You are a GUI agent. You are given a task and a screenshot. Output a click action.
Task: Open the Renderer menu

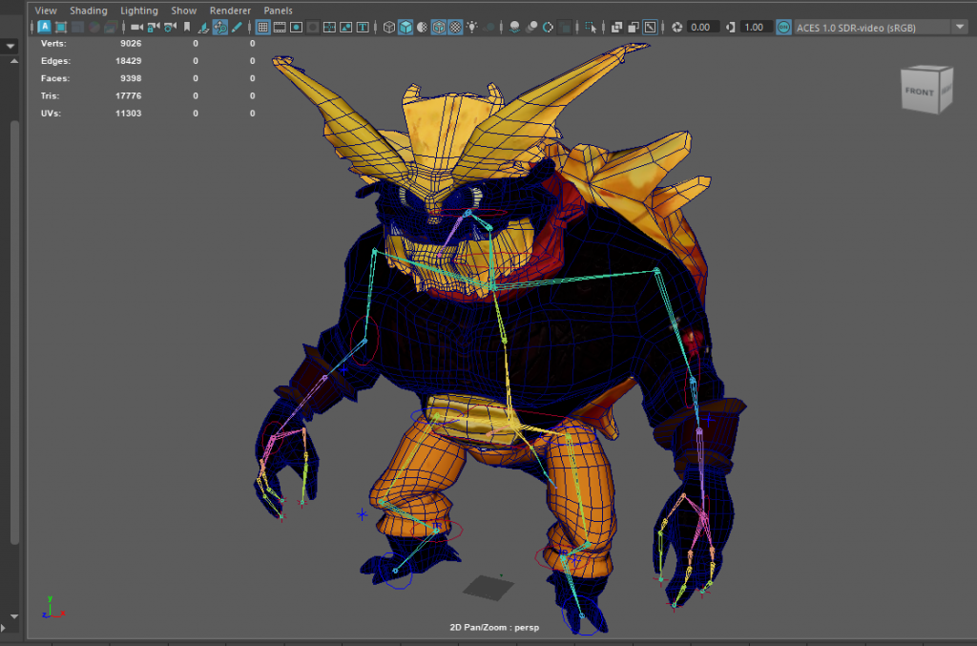coord(230,10)
